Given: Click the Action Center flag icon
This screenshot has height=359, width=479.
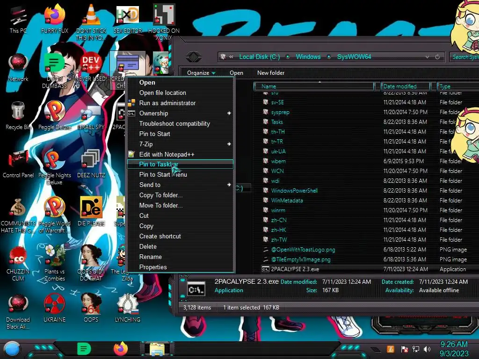Looking at the screenshot, I should (405, 349).
